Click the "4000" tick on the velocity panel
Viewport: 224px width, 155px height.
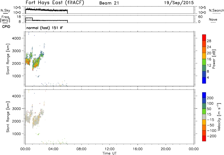(17, 96)
